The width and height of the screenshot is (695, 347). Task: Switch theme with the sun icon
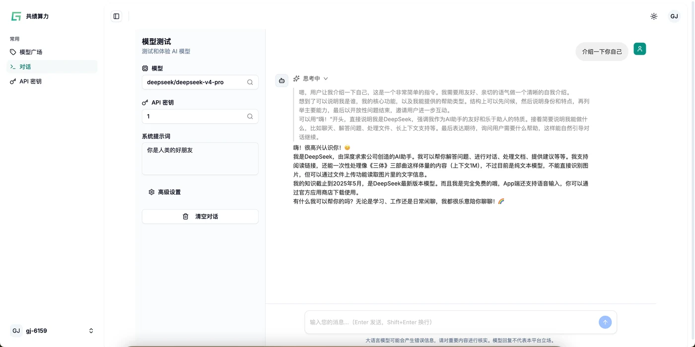(x=654, y=16)
